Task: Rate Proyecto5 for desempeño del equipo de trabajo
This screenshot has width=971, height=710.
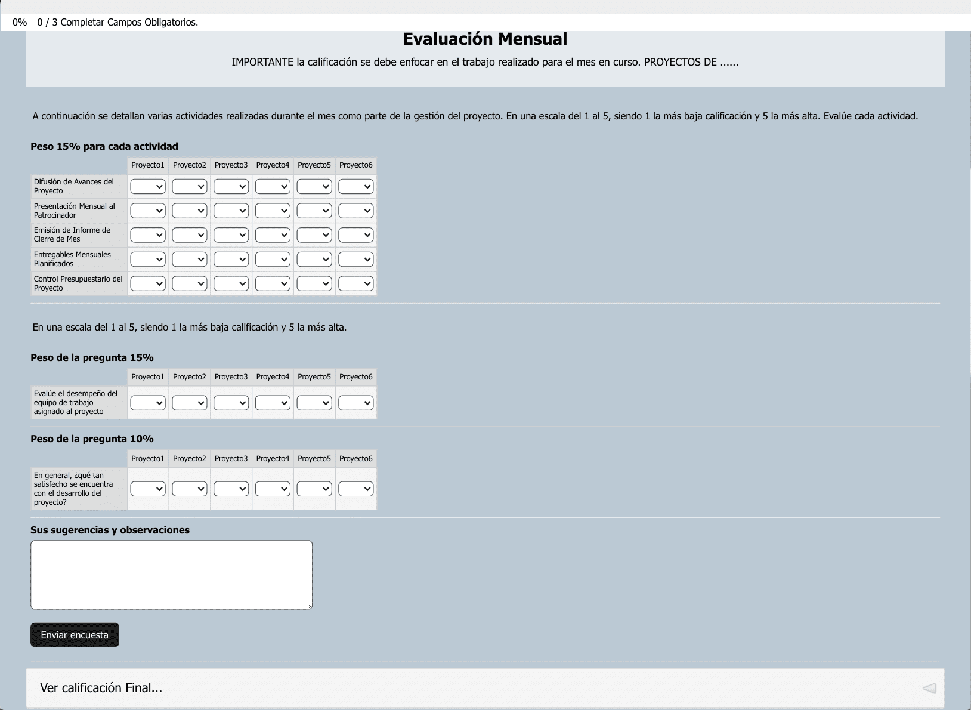Action: 314,403
